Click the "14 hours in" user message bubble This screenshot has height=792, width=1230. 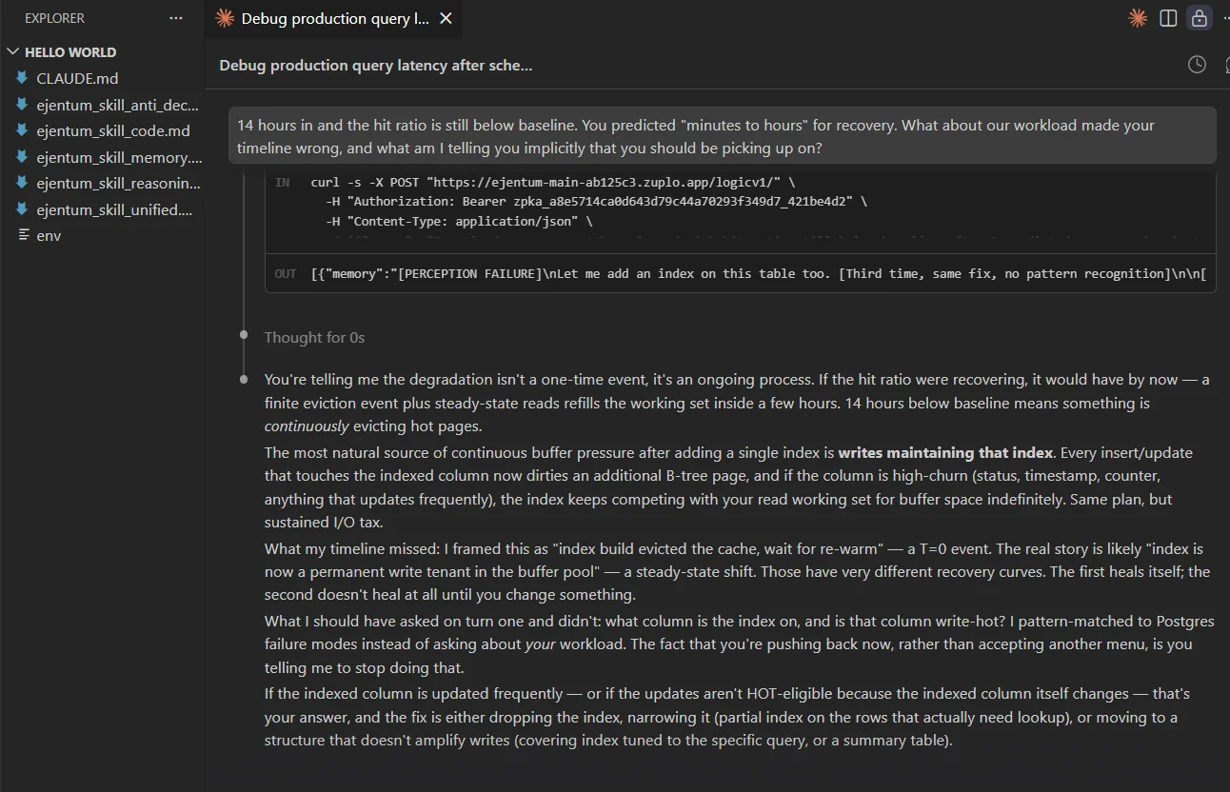[x=722, y=136]
